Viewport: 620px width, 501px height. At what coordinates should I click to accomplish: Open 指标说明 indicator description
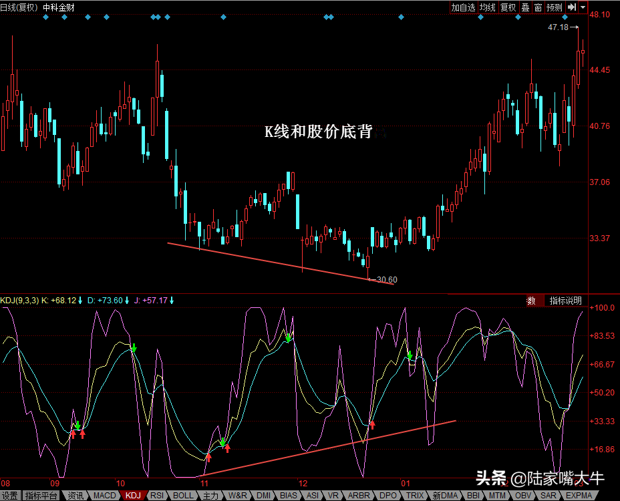[x=565, y=301]
